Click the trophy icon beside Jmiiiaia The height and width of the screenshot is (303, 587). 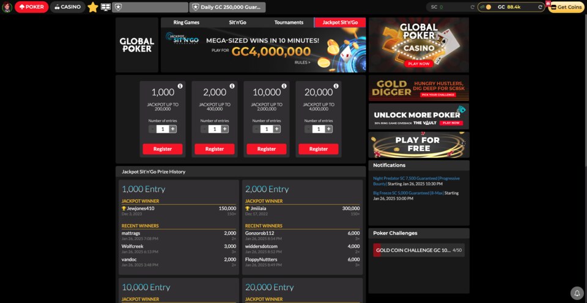(248, 208)
